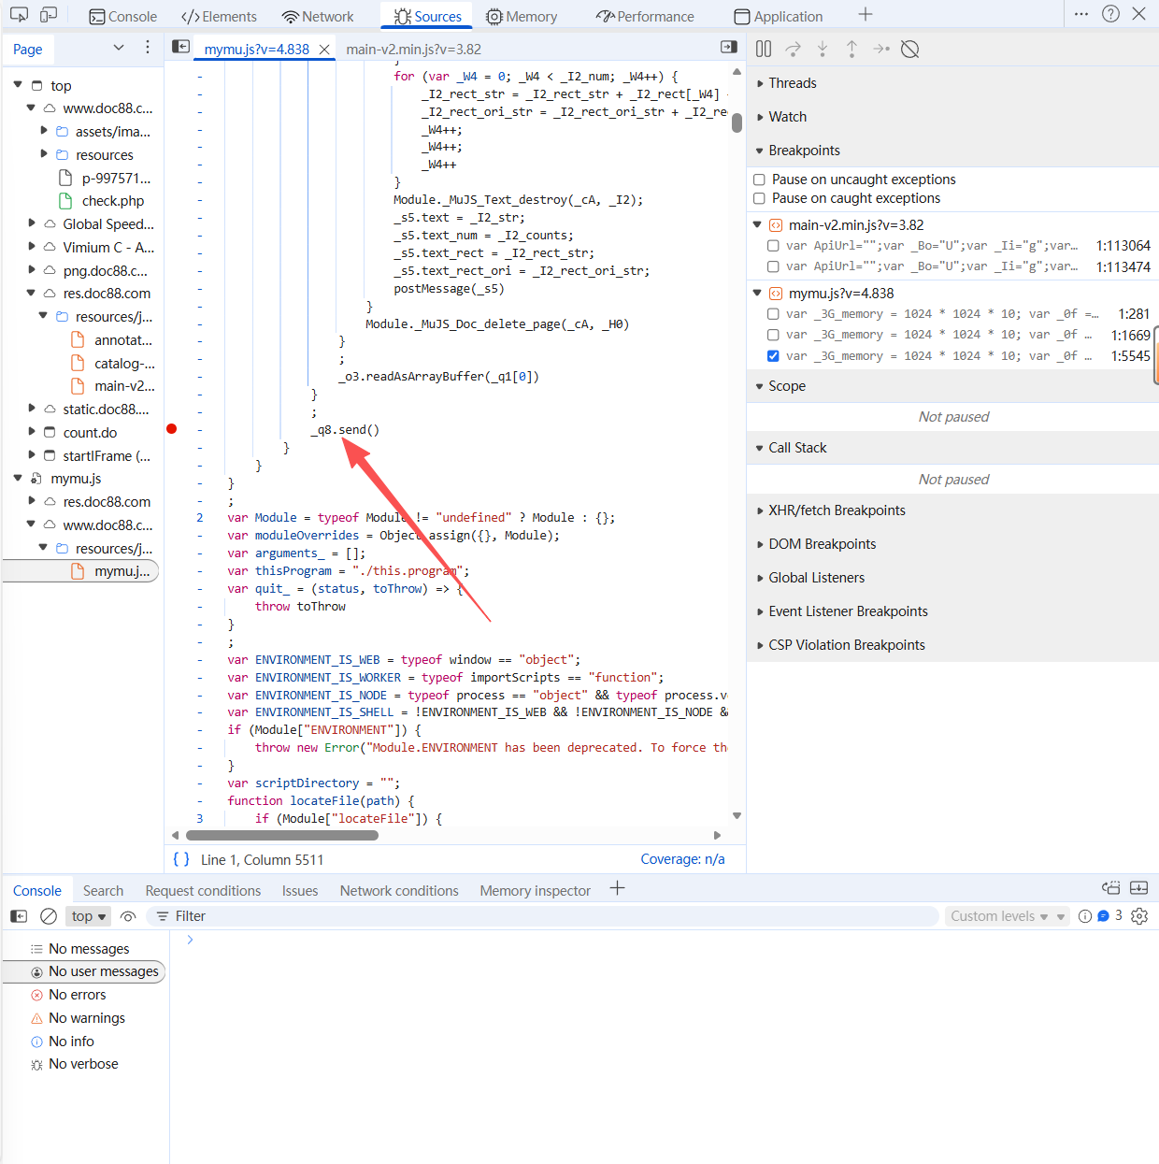The image size is (1159, 1164).
Task: Toggle the device emulation toolbar icon
Action: click(49, 15)
